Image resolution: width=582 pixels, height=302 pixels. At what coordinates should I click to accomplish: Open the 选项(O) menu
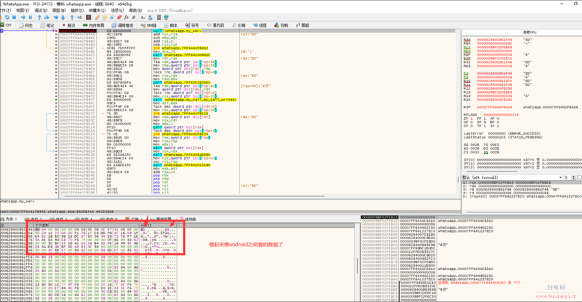(117, 10)
